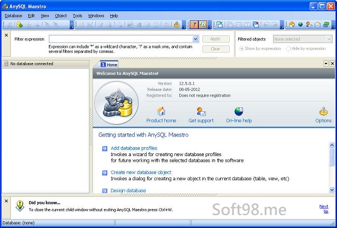The height and width of the screenshot is (228, 337).
Task: Select Show by expression radio button
Action: pyautogui.click(x=242, y=48)
